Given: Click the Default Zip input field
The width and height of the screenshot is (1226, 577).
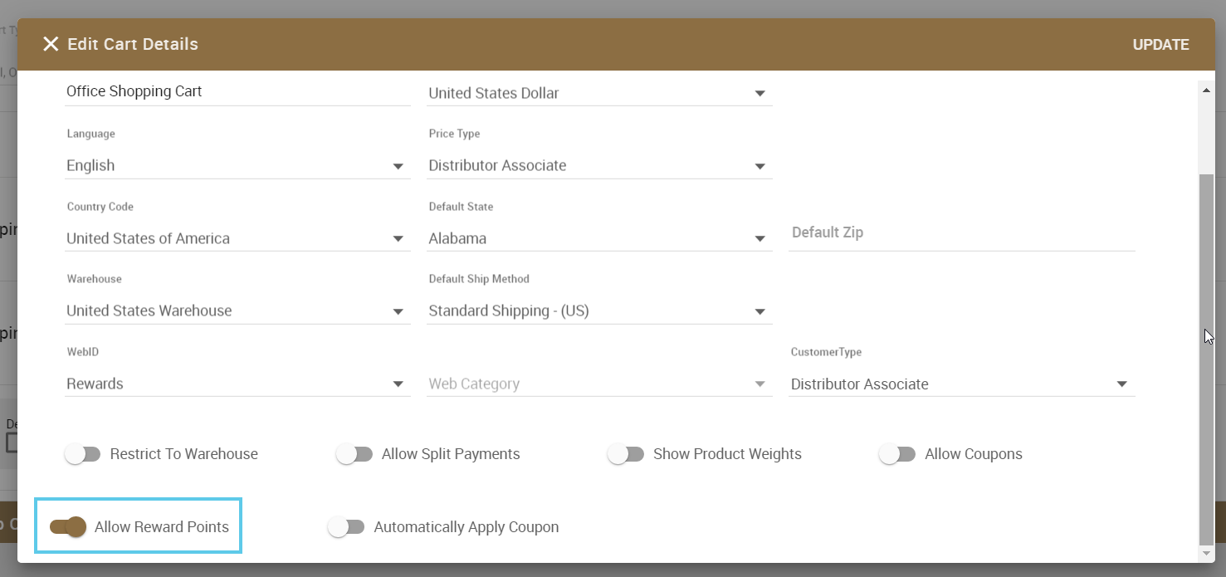Looking at the screenshot, I should tap(960, 233).
